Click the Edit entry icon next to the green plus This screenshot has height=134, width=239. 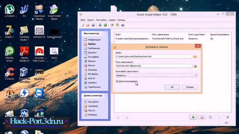pyautogui.click(x=202, y=117)
